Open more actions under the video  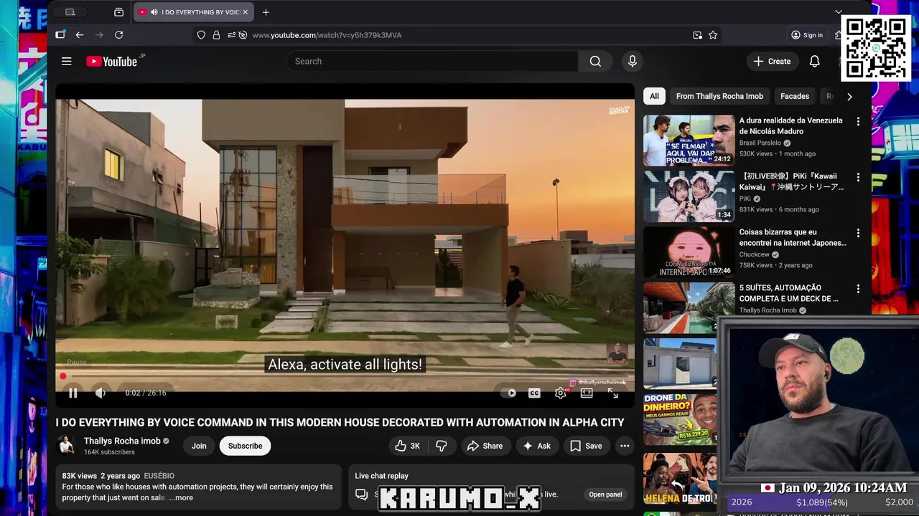tap(625, 446)
